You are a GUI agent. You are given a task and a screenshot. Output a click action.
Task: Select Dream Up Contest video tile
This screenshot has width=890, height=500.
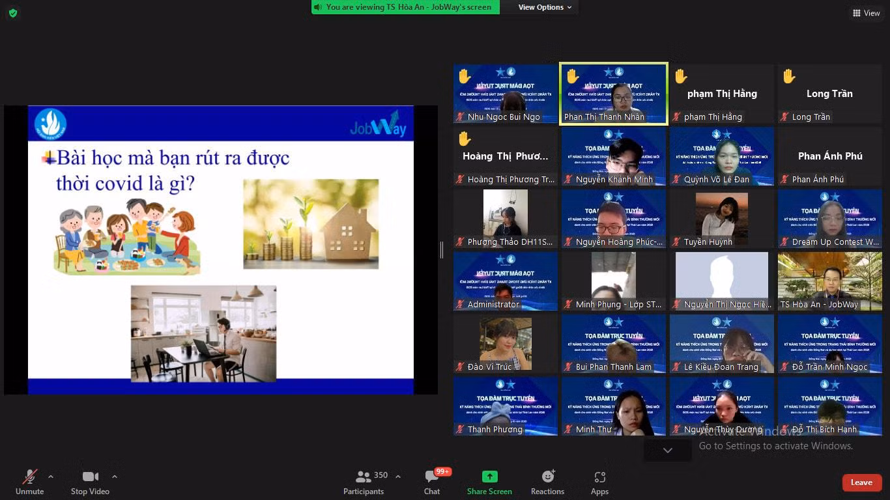[829, 219]
